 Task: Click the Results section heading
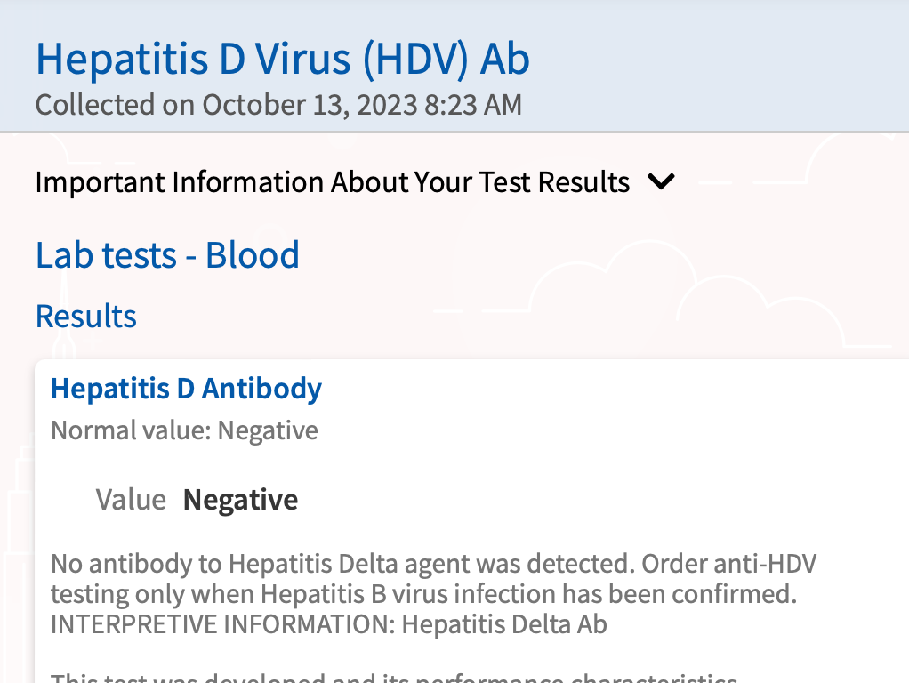click(85, 316)
